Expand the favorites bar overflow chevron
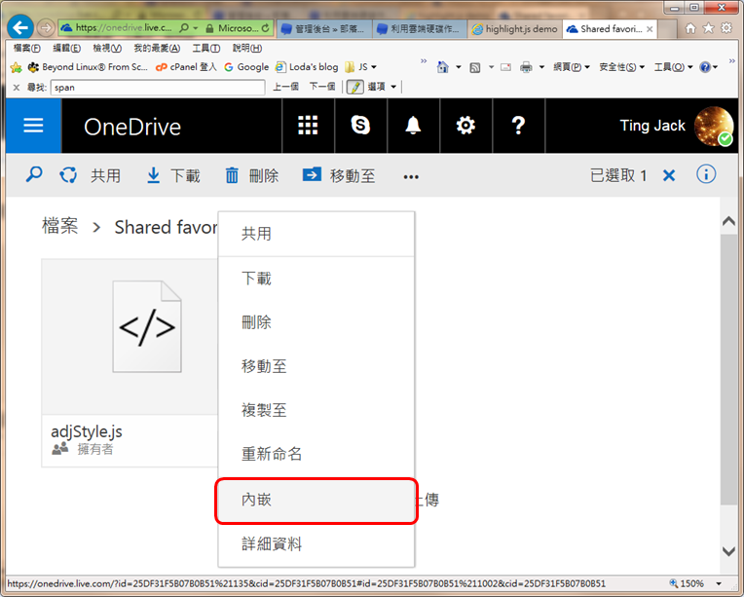744x597 pixels. coord(424,61)
